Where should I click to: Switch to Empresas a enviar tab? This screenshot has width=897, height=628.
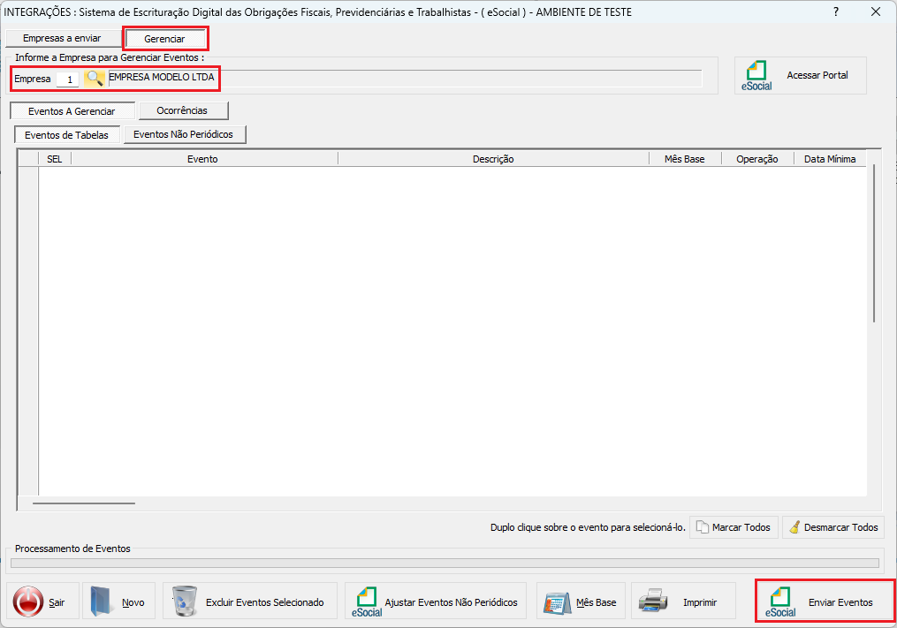click(62, 39)
